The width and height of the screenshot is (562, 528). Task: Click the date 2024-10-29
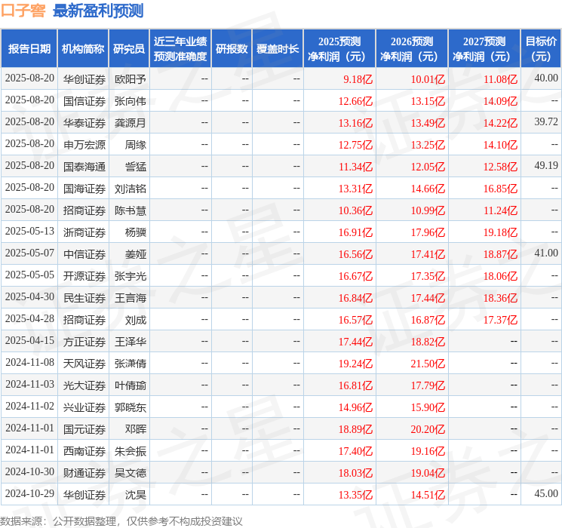(29, 493)
